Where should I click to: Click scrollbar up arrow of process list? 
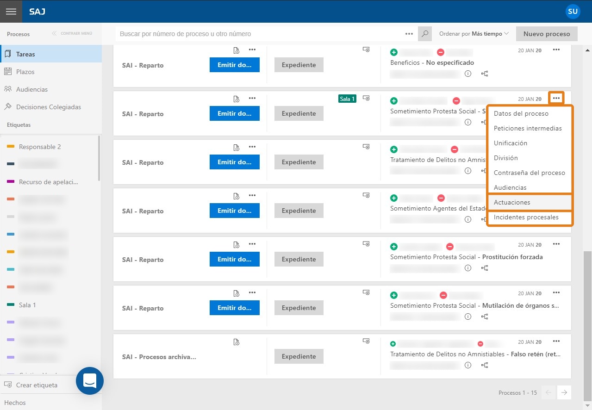[587, 50]
